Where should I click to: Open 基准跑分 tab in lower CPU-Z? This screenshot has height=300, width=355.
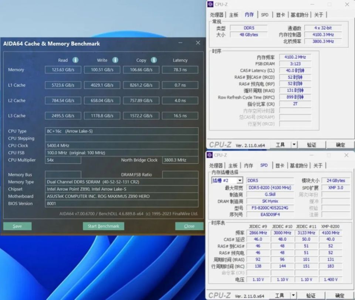pyautogui.click(x=299, y=166)
